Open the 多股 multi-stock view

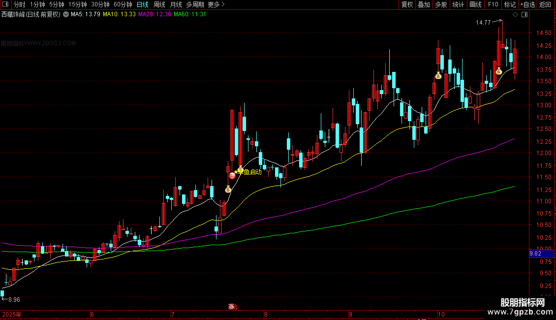(x=441, y=4)
